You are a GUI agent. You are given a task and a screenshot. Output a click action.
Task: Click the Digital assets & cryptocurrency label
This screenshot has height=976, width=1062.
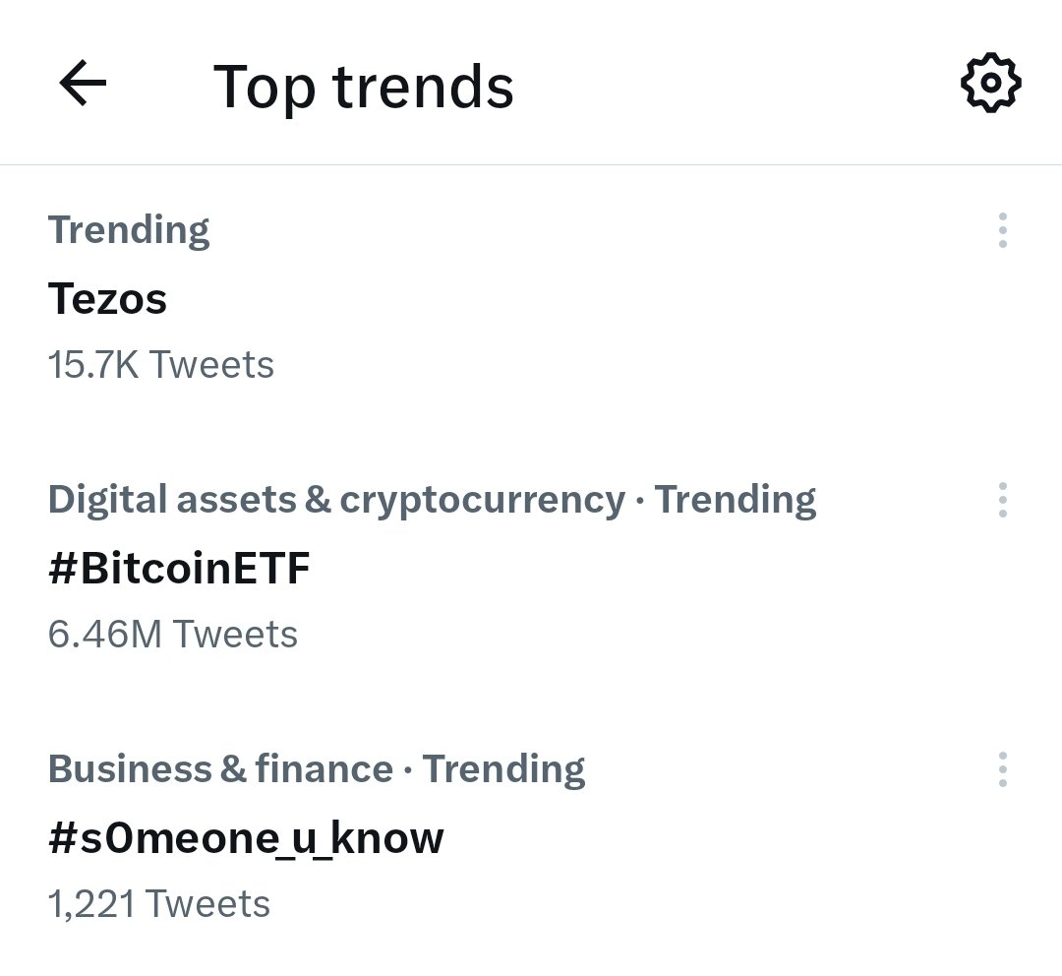336,500
